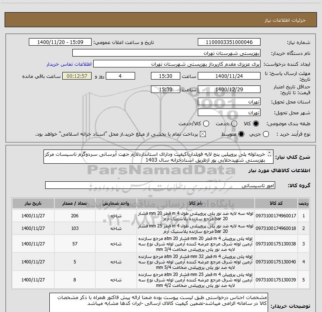Click the need number field 1100003351000046
Image resolution: width=322 pixels, height=312 pixels.
[x=229, y=42]
